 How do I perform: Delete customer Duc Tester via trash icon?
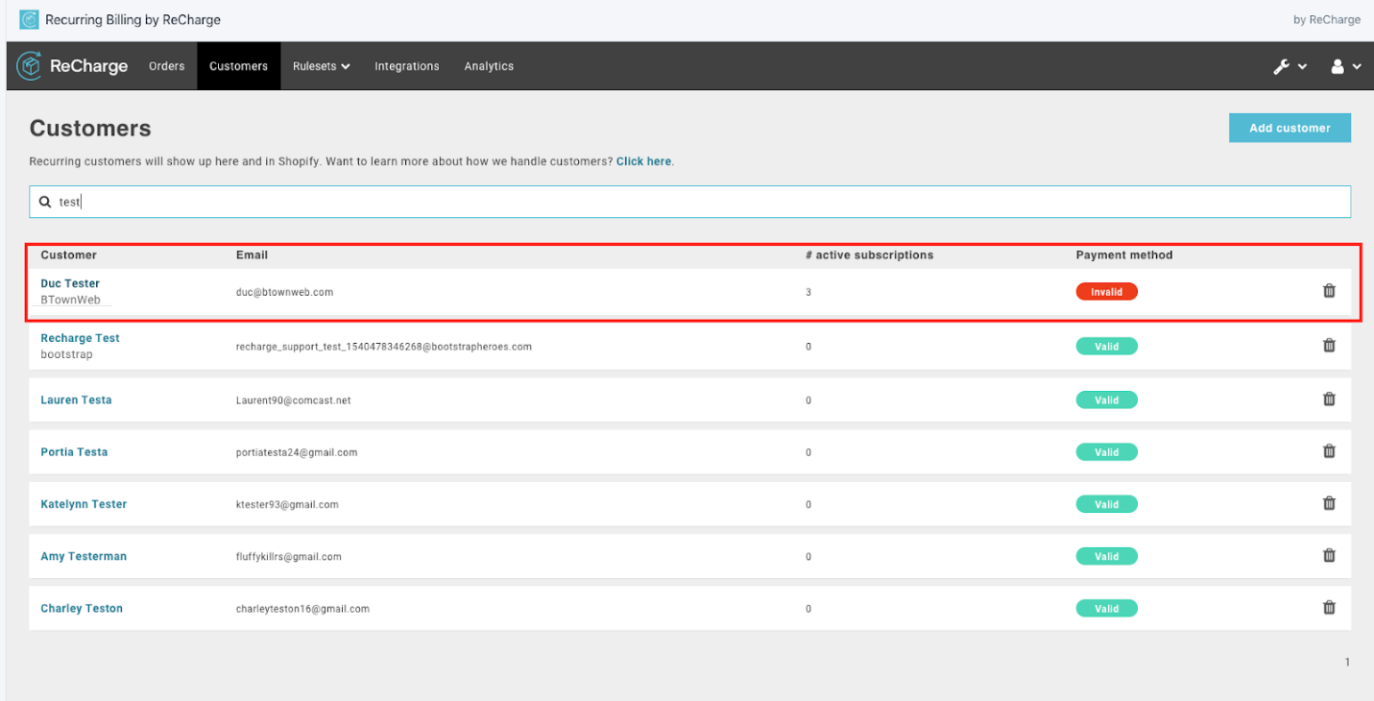[1329, 290]
